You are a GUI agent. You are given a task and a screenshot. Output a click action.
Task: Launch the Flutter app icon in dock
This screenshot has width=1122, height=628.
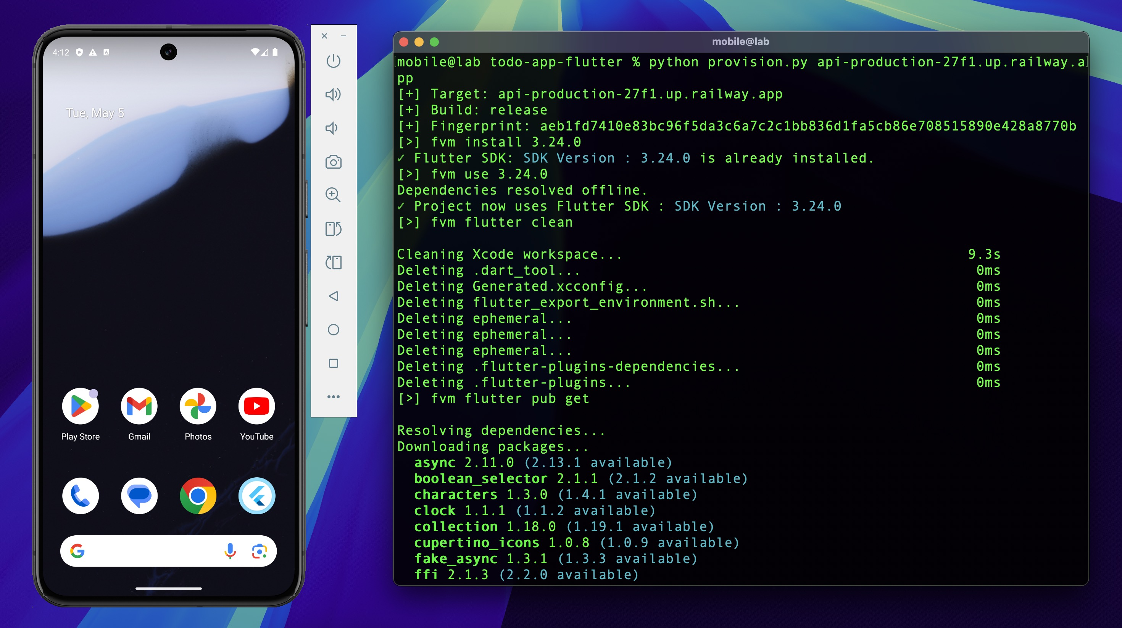(256, 496)
